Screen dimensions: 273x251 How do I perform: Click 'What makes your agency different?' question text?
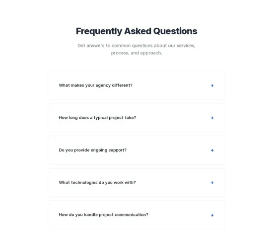pos(96,85)
